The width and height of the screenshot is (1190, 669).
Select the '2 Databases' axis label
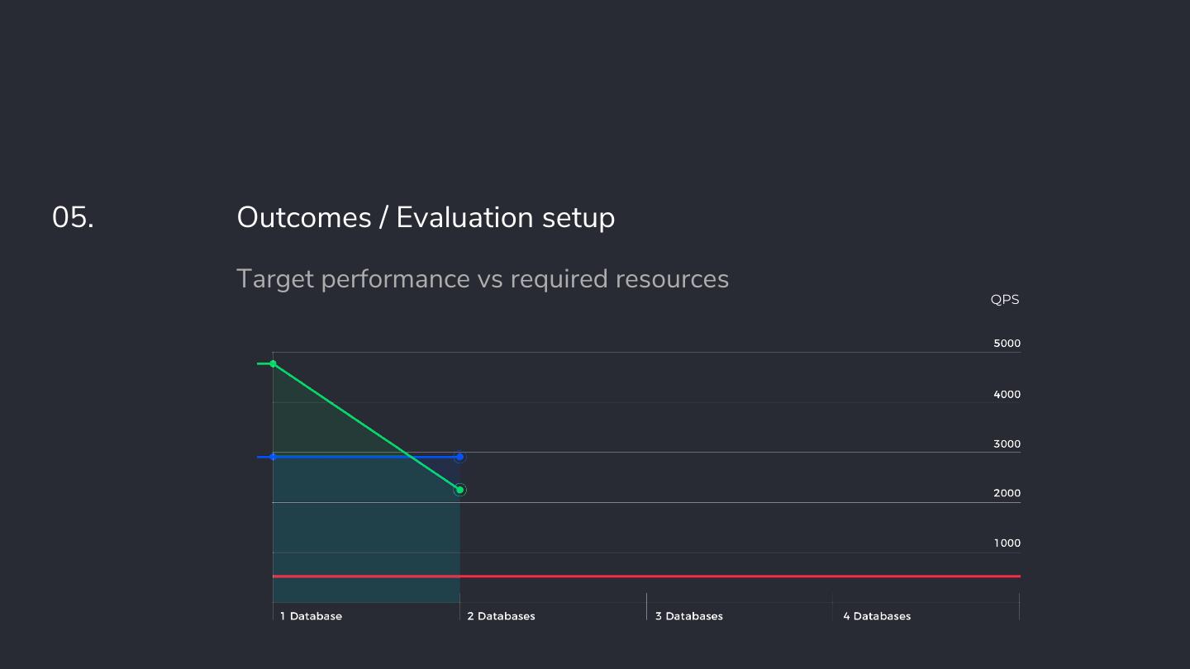click(501, 616)
